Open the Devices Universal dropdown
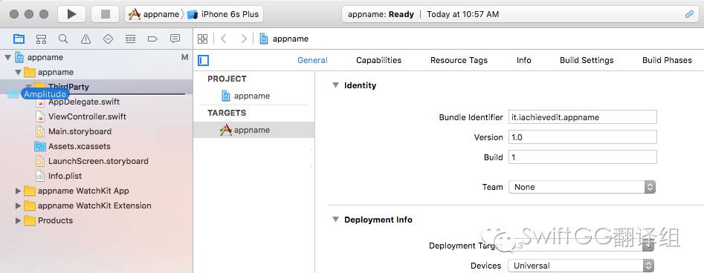The height and width of the screenshot is (273, 704). point(581,266)
